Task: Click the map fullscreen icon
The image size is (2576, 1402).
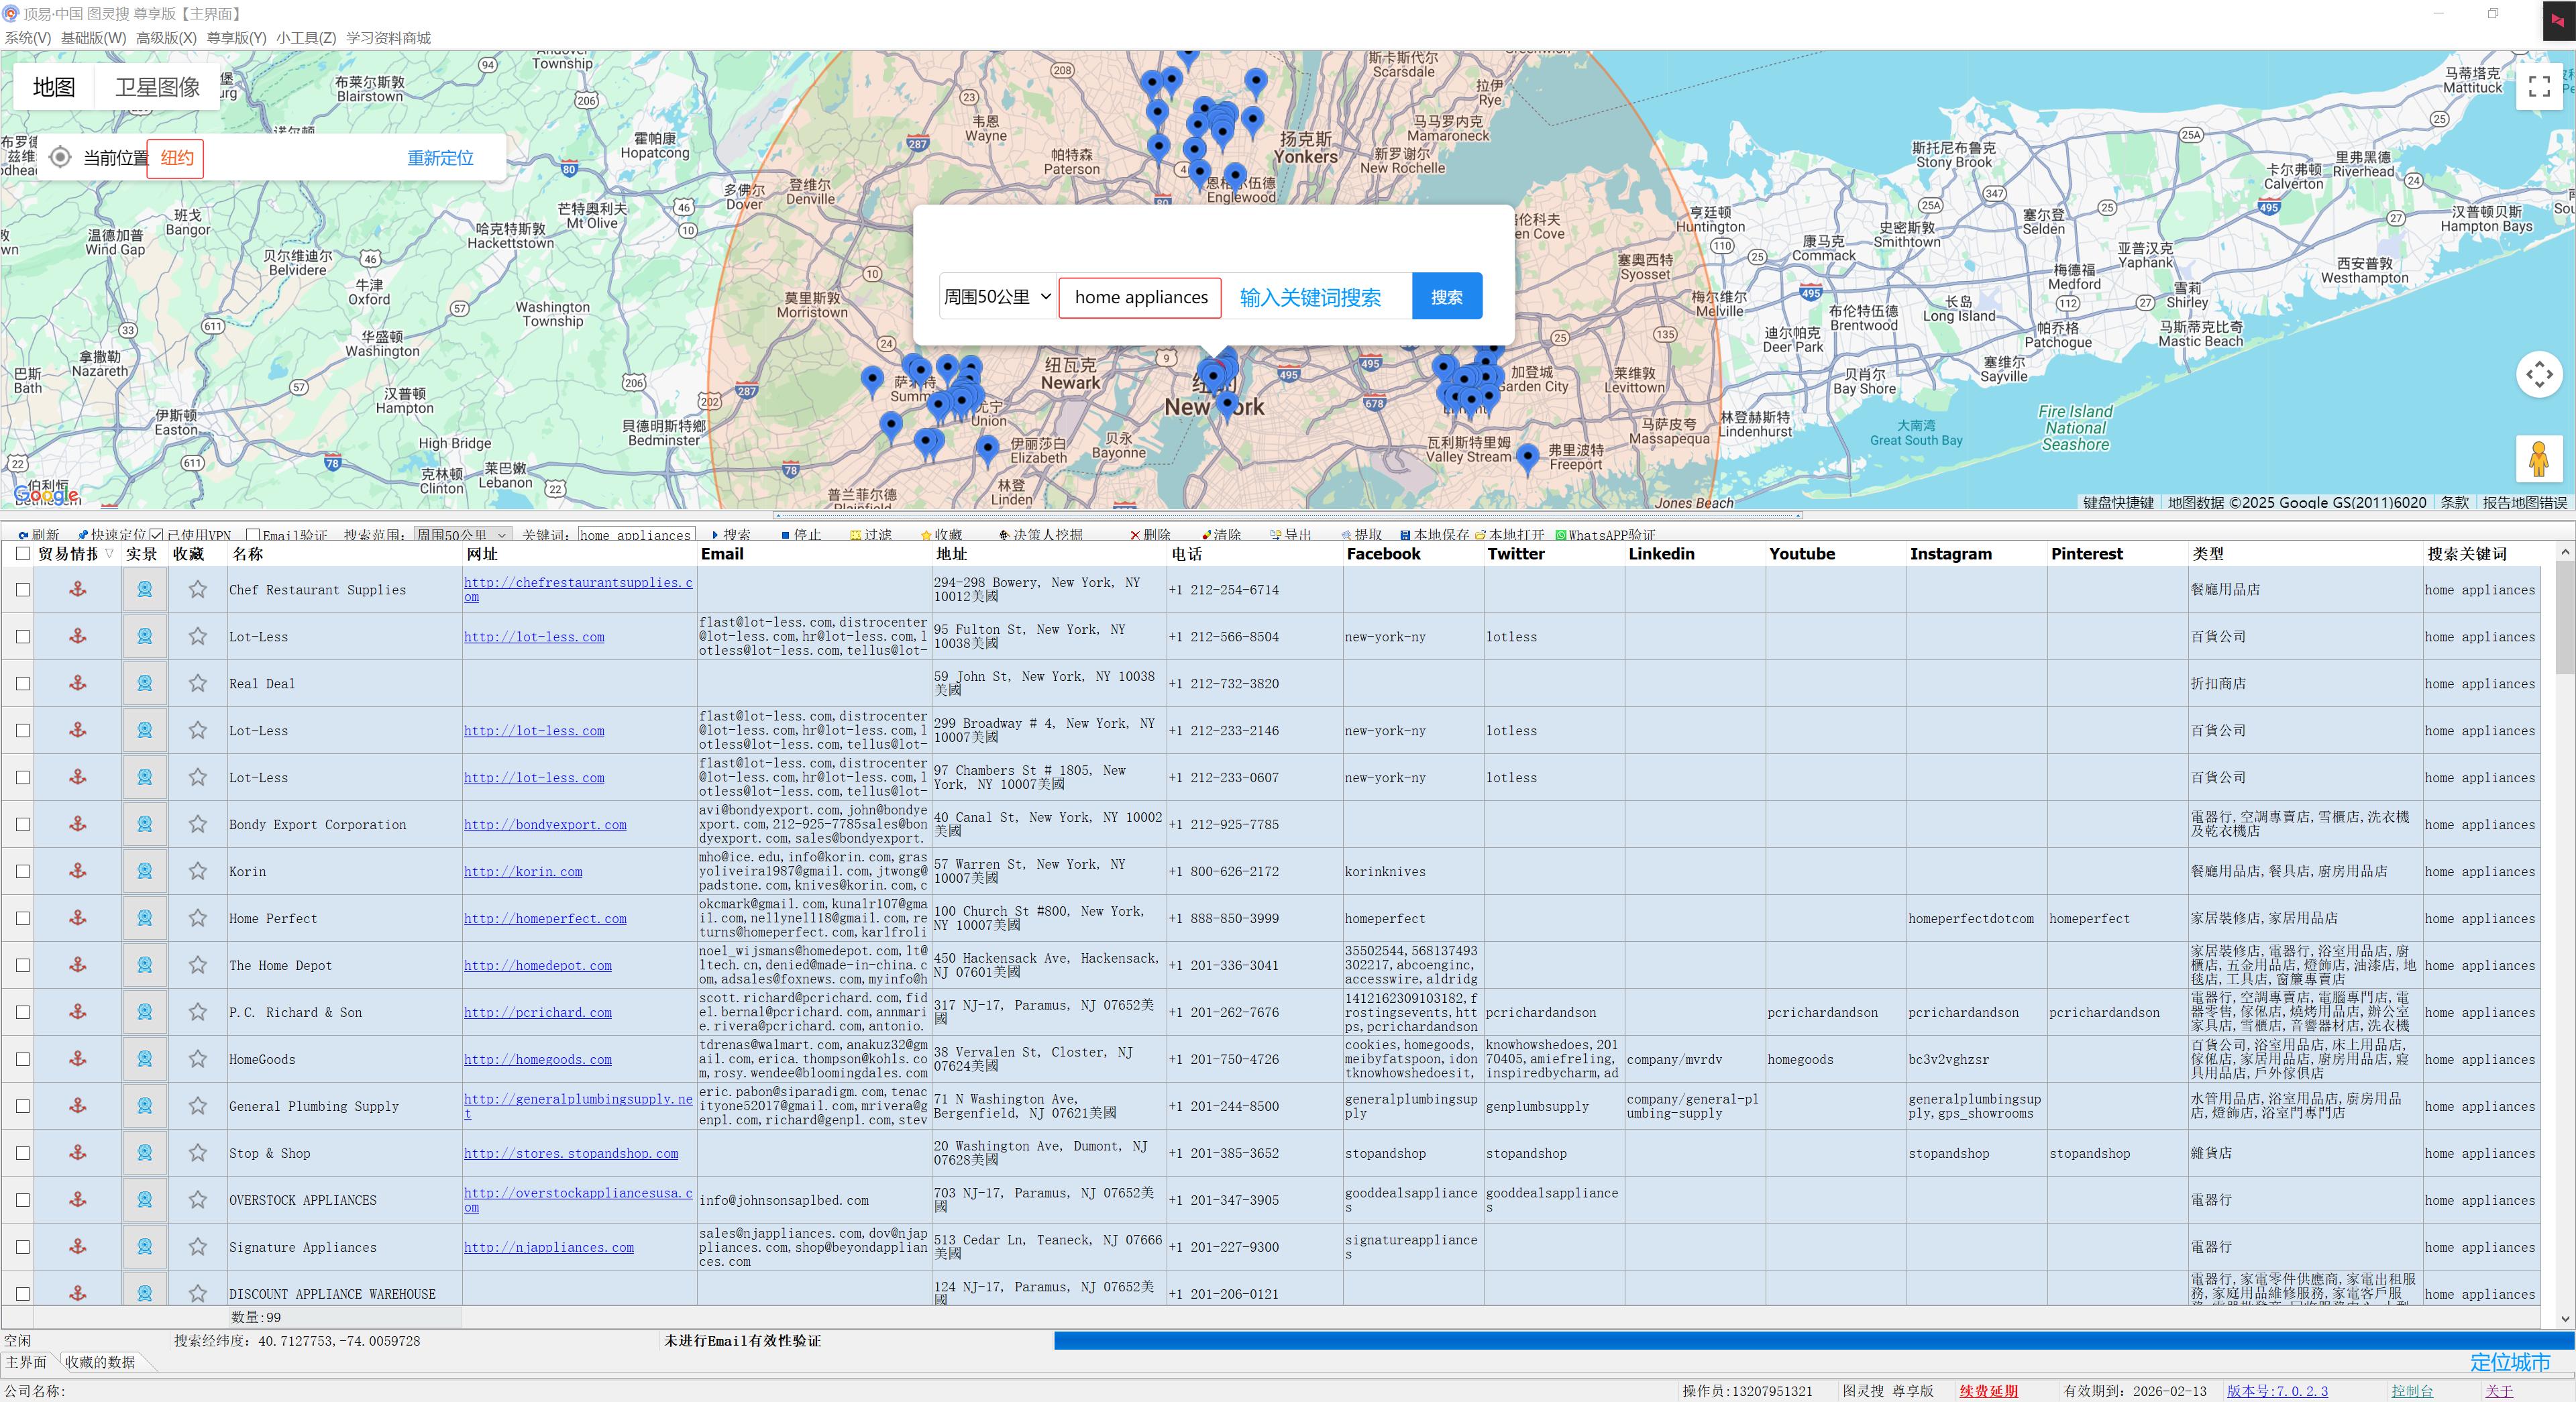Action: pyautogui.click(x=2538, y=87)
